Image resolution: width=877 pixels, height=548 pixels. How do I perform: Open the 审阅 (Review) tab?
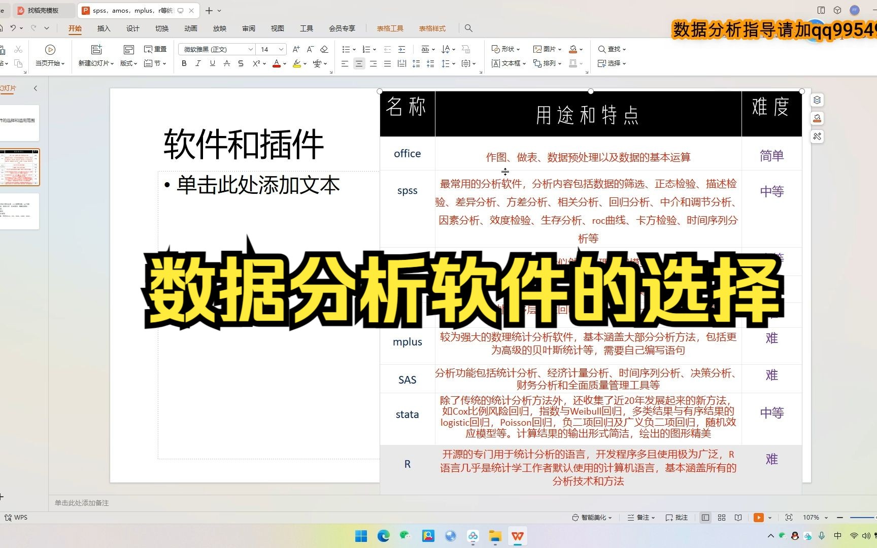click(249, 28)
